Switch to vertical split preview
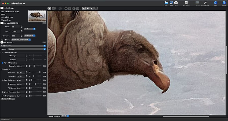 tap(92, 8)
